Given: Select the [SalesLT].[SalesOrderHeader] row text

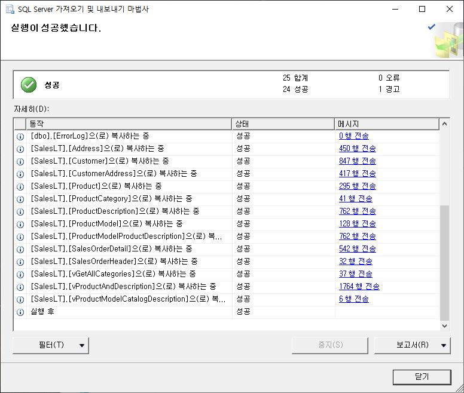Looking at the screenshot, I should [x=114, y=262].
